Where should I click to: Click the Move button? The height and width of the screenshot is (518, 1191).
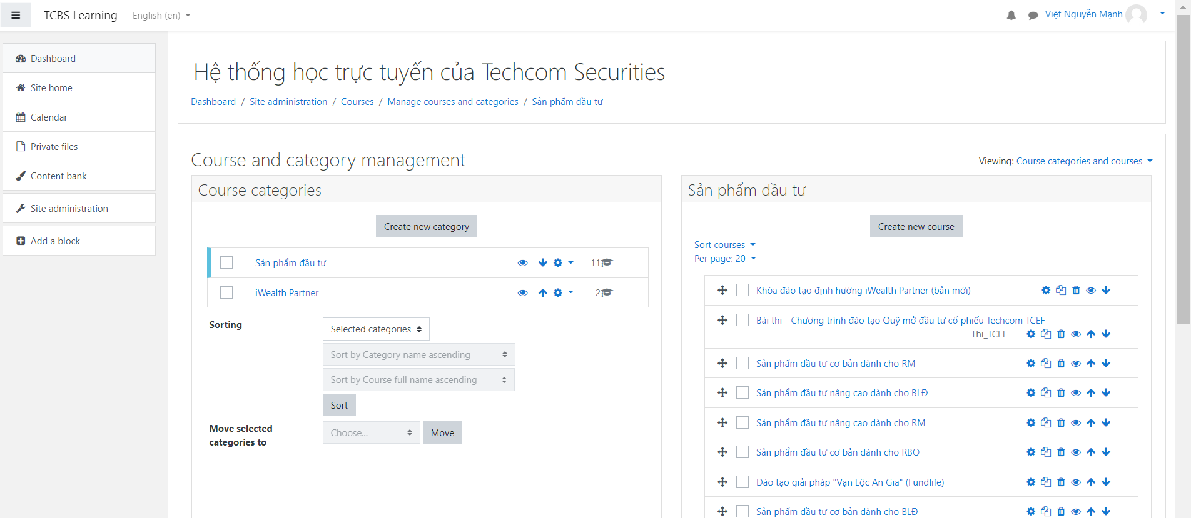pyautogui.click(x=442, y=432)
